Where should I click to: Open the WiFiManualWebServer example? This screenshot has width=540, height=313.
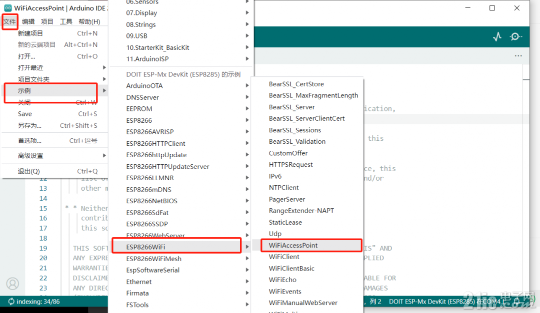(307, 303)
